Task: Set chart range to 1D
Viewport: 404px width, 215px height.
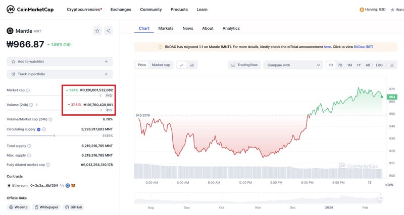Action: click(x=331, y=65)
